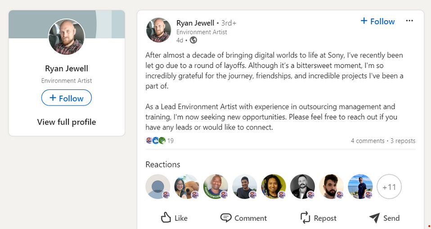Click the first gray placeholder reactor avatar

tap(158, 187)
